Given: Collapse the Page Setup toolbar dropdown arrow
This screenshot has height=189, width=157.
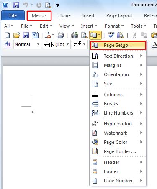Looking at the screenshot, I should click(x=99, y=35).
